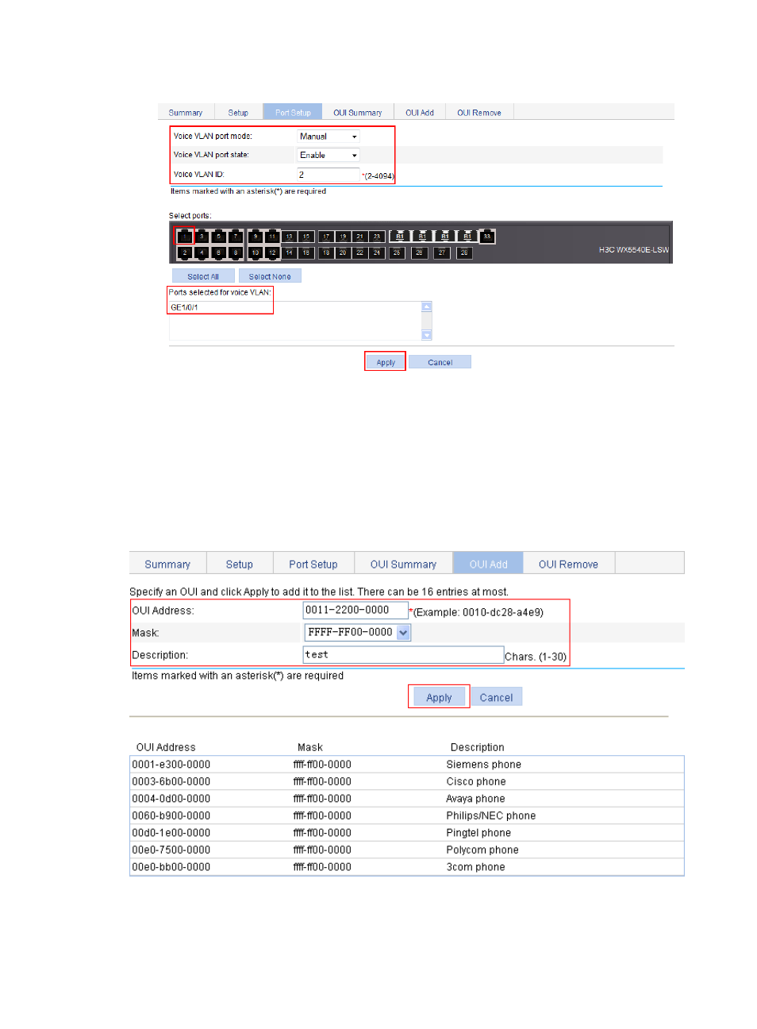The height and width of the screenshot is (1029, 757).
Task: Open Setup tab in OUI Add page
Action: (240, 564)
